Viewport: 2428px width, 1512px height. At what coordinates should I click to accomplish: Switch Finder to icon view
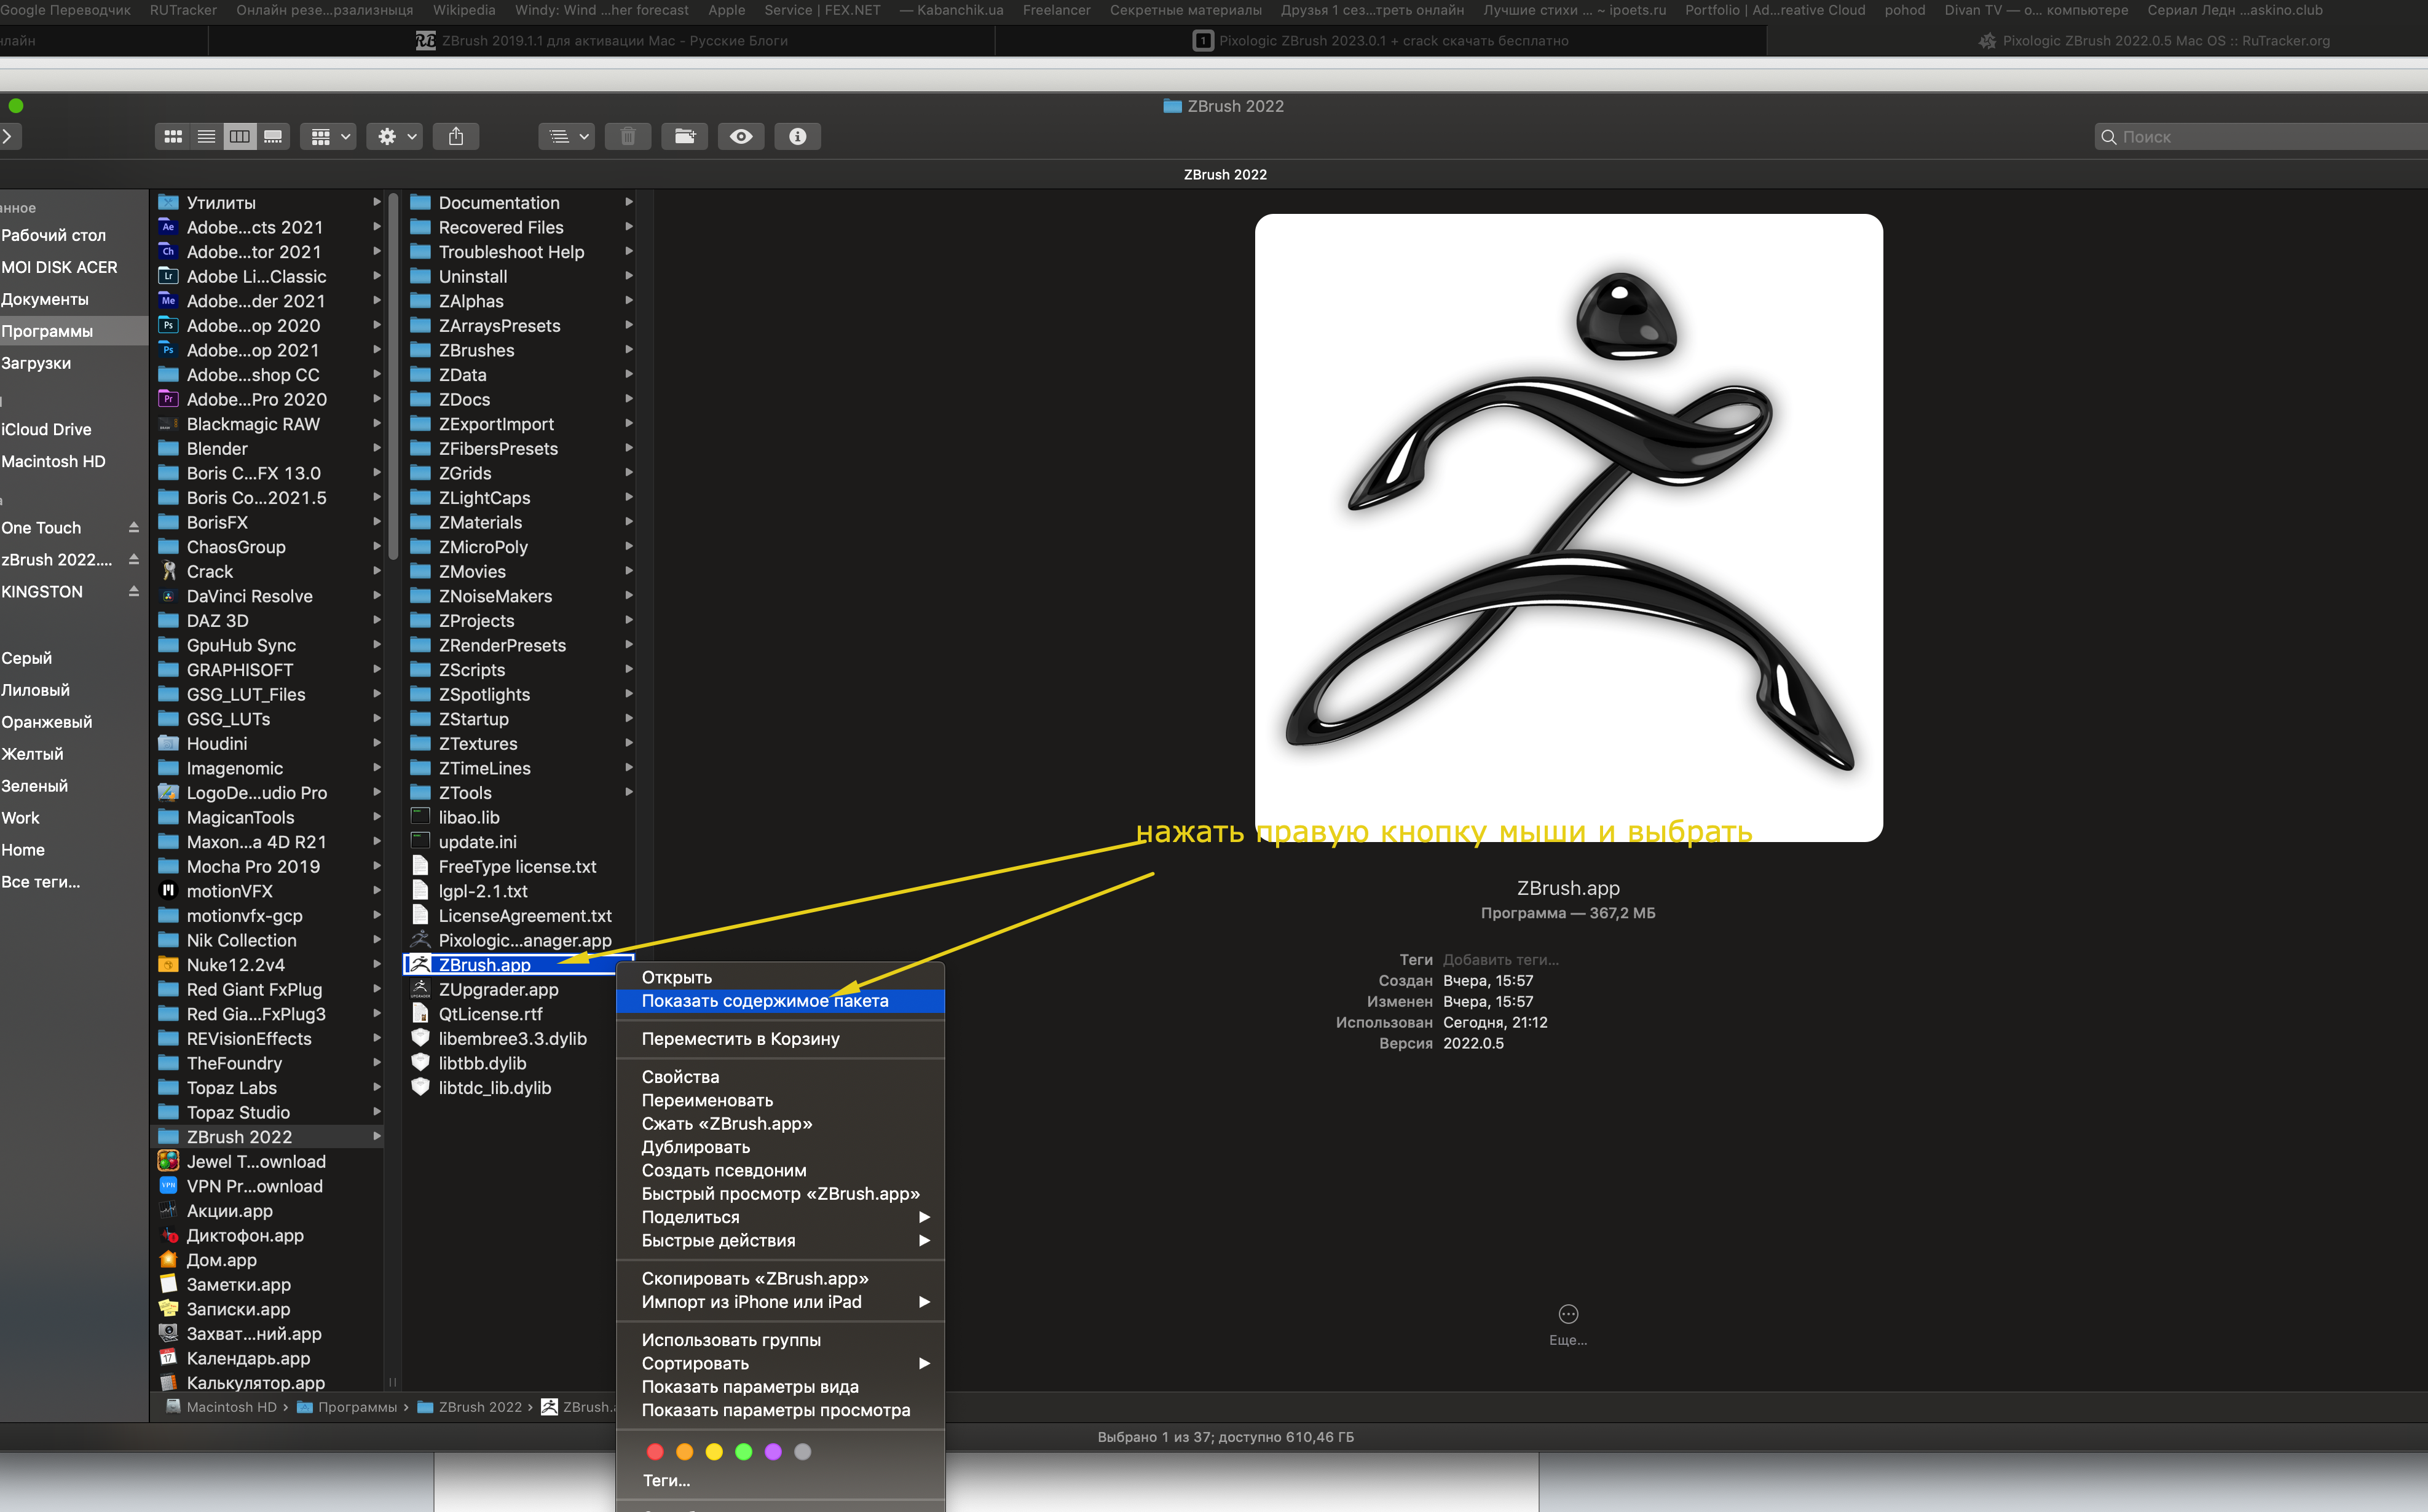[x=173, y=137]
